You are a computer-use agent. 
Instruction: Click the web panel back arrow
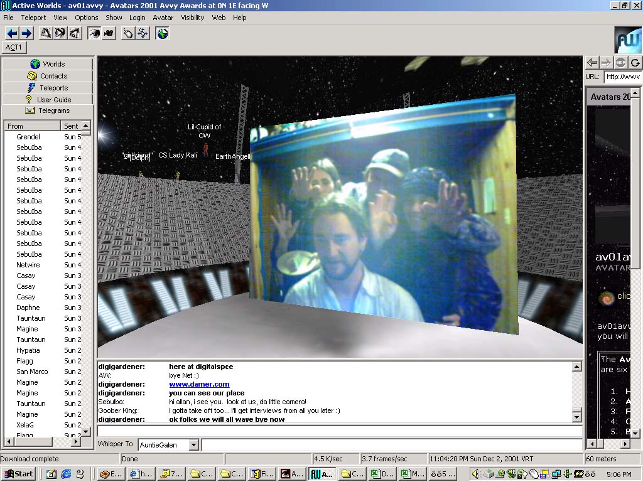point(592,62)
